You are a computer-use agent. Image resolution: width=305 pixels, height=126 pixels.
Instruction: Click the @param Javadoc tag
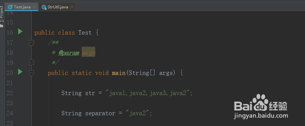click(x=69, y=53)
